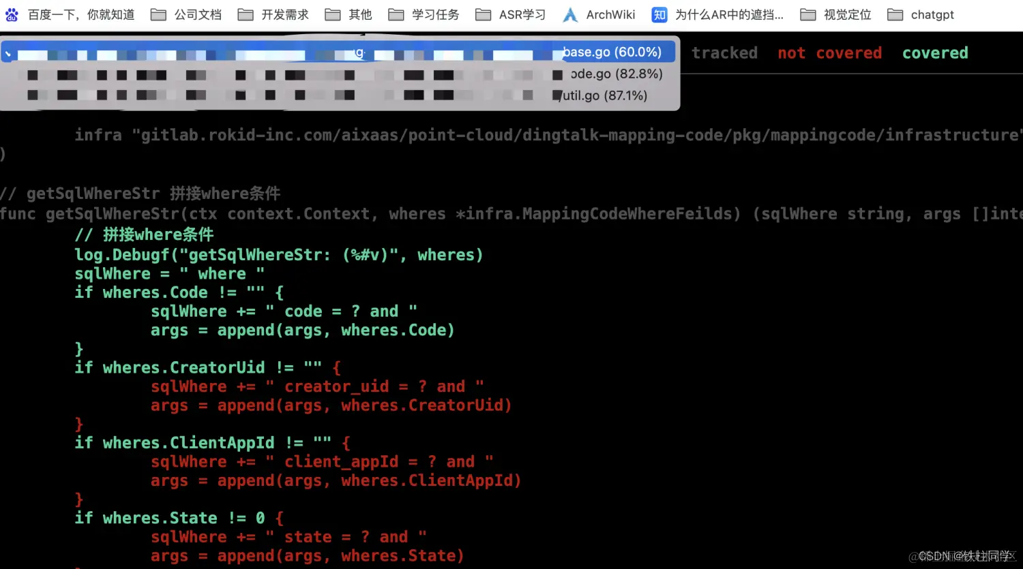
Task: Click the 'code = ? and' line
Action: (284, 311)
